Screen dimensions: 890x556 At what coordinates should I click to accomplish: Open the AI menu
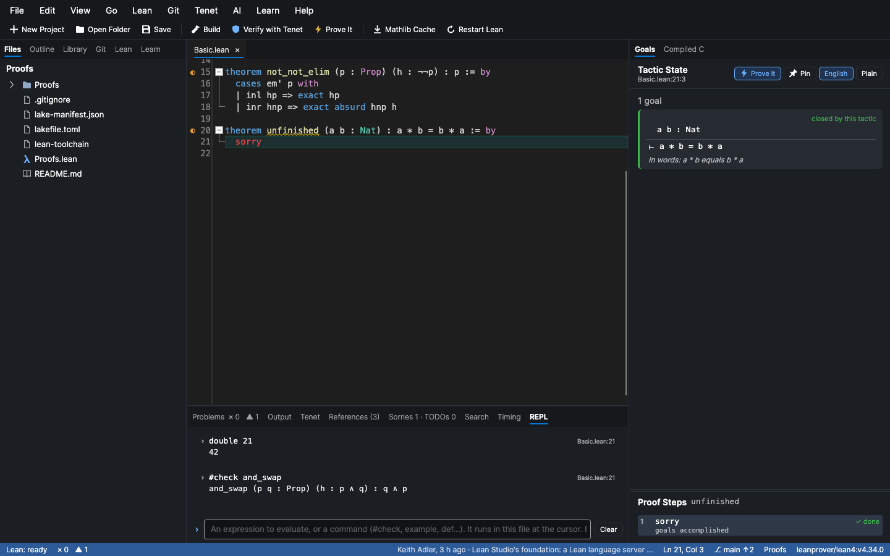point(237,11)
